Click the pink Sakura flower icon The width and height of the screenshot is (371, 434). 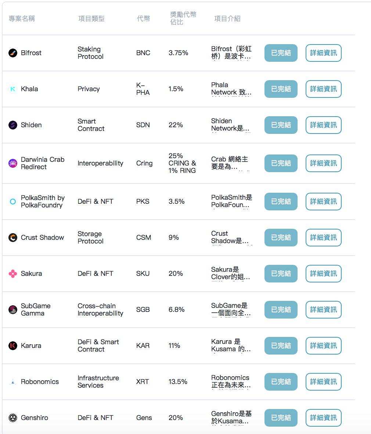(13, 274)
